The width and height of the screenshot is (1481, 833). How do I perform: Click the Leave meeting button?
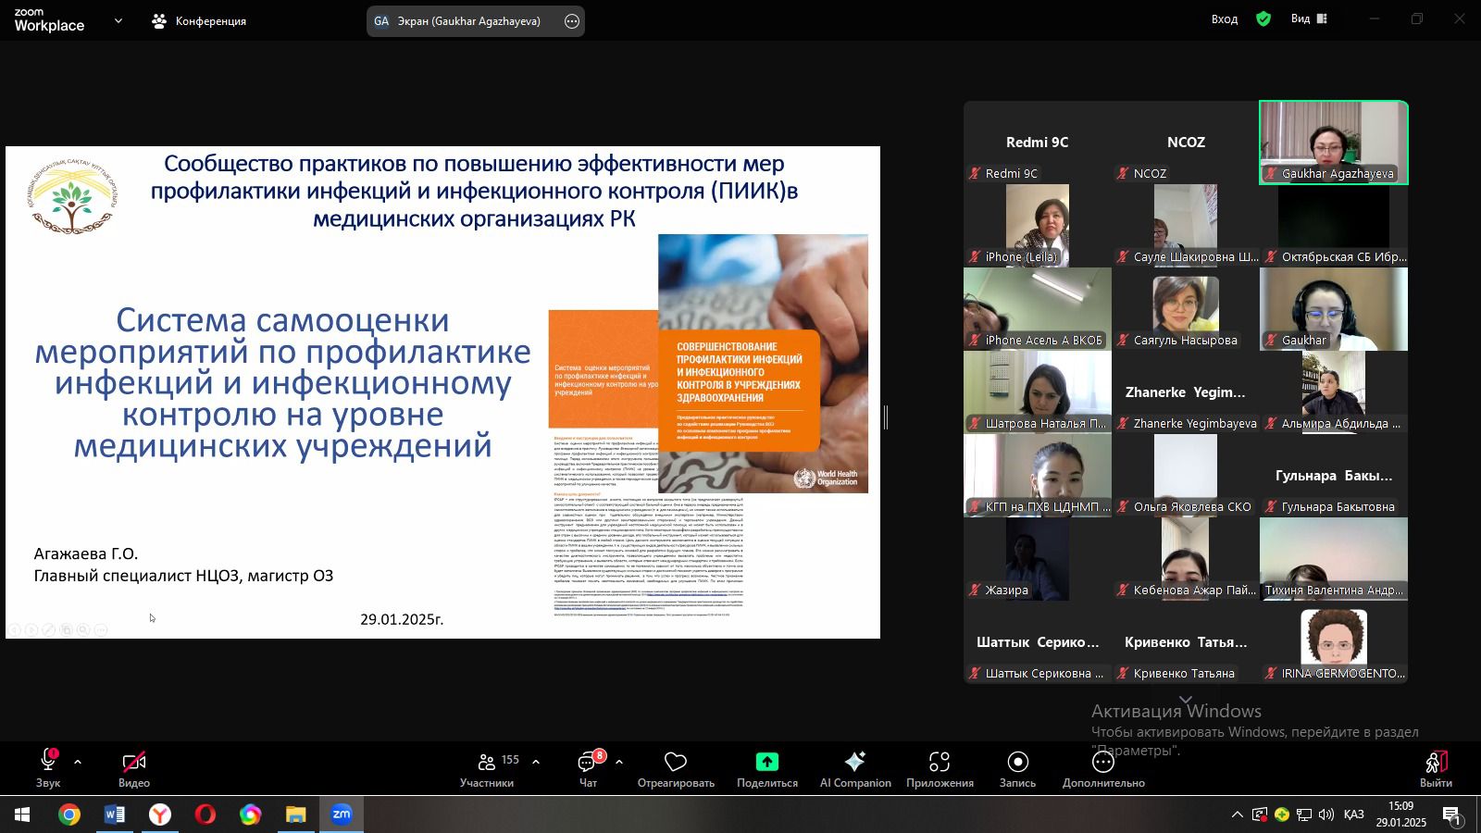point(1436,768)
